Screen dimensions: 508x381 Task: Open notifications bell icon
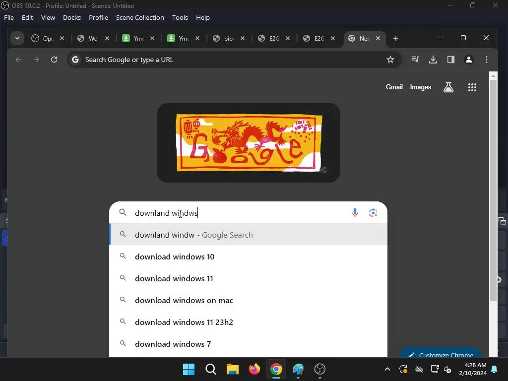point(495,369)
